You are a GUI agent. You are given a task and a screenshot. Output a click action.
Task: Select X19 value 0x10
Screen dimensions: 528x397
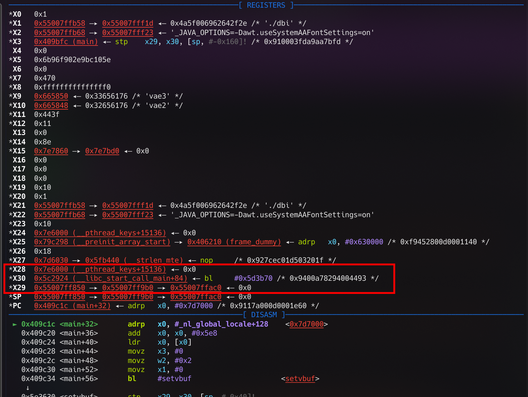(42, 187)
